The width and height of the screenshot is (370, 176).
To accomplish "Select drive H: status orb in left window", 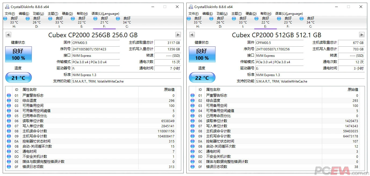I will 5,18.
